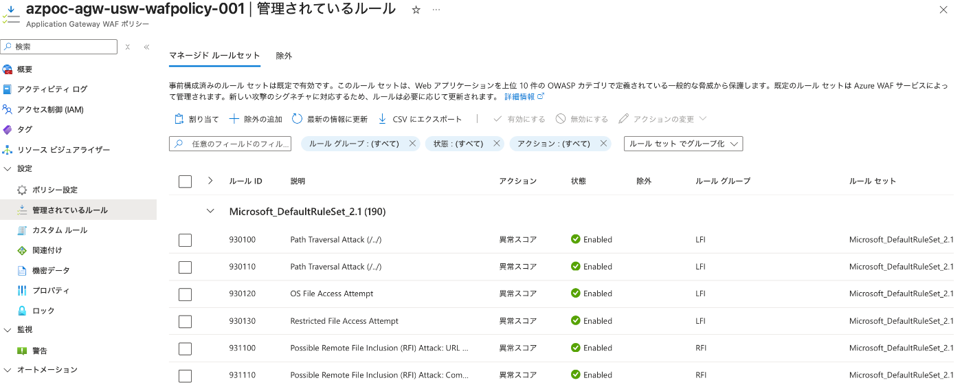The image size is (962, 387).
Task: Select OS File Access Attempt description
Action: click(332, 294)
